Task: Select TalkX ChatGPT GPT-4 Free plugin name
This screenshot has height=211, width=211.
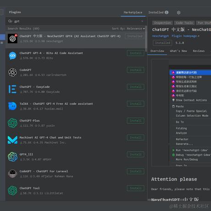Action: click(56, 104)
